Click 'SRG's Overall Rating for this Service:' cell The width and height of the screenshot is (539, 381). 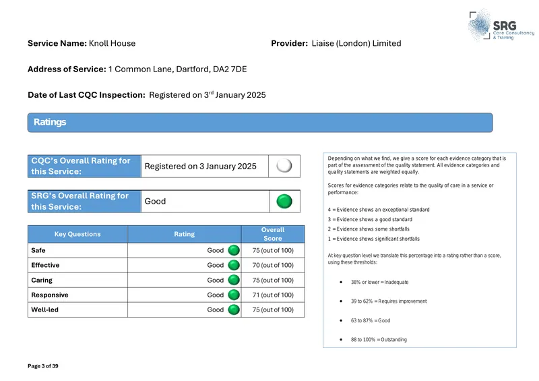85,202
